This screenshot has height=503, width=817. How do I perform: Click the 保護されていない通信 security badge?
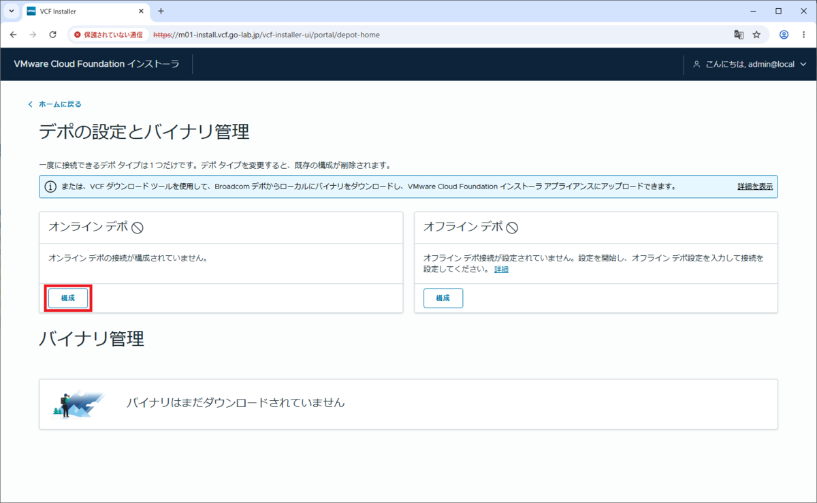click(109, 35)
